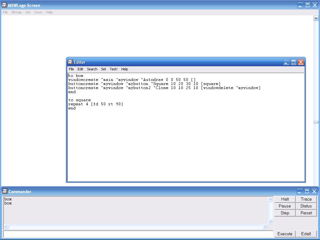The height and width of the screenshot is (240, 320).
Task: Click the Commander history scroll up arrow
Action: tap(271, 199)
